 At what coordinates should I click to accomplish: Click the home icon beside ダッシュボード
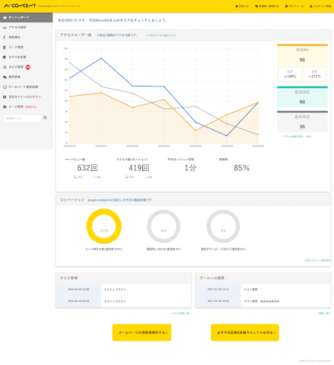(5, 17)
